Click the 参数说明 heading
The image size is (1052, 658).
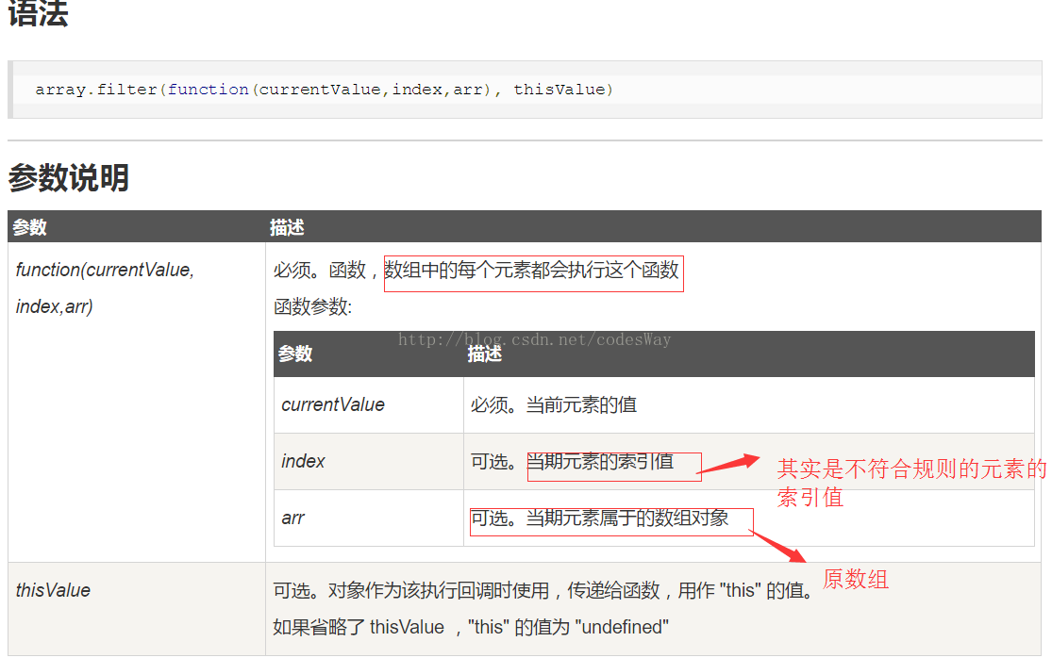69,178
